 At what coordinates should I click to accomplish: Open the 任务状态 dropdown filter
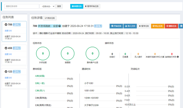pyautogui.click(x=47, y=7)
